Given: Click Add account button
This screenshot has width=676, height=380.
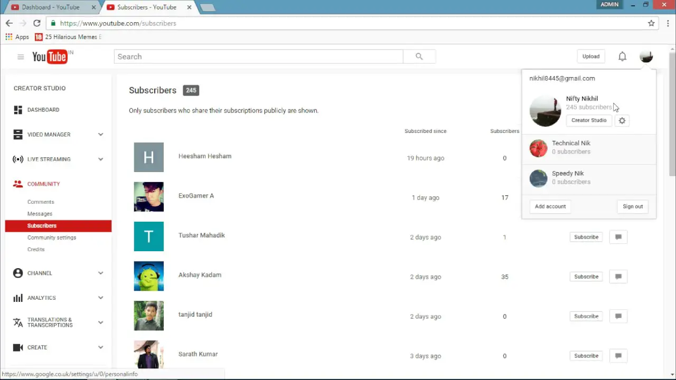Looking at the screenshot, I should [x=550, y=206].
